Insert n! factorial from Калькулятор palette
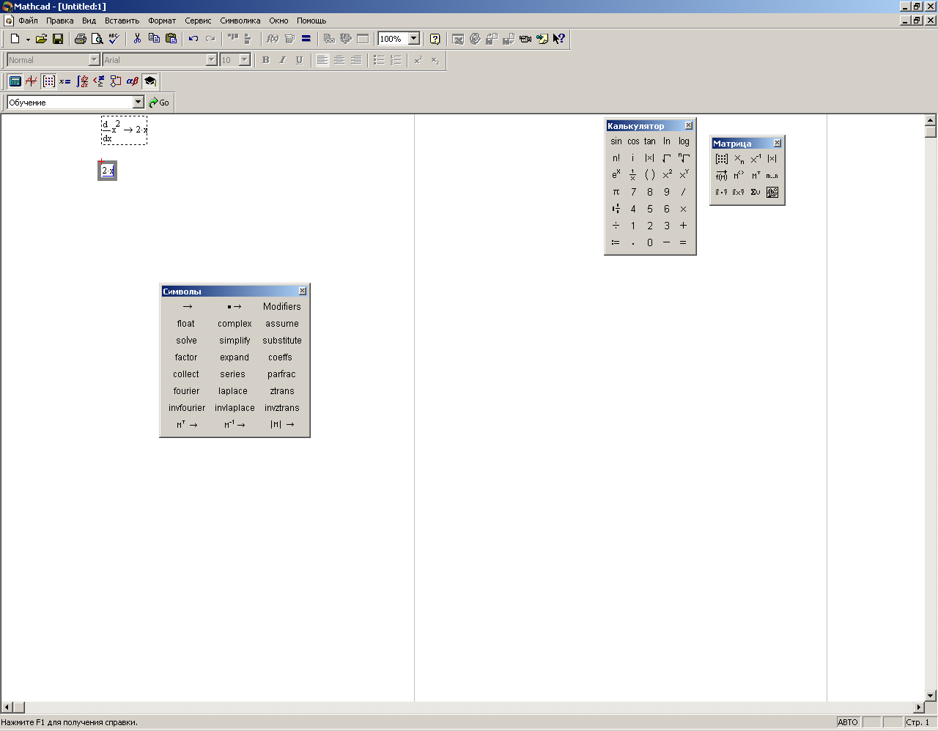The height and width of the screenshot is (731, 938). pyautogui.click(x=616, y=158)
